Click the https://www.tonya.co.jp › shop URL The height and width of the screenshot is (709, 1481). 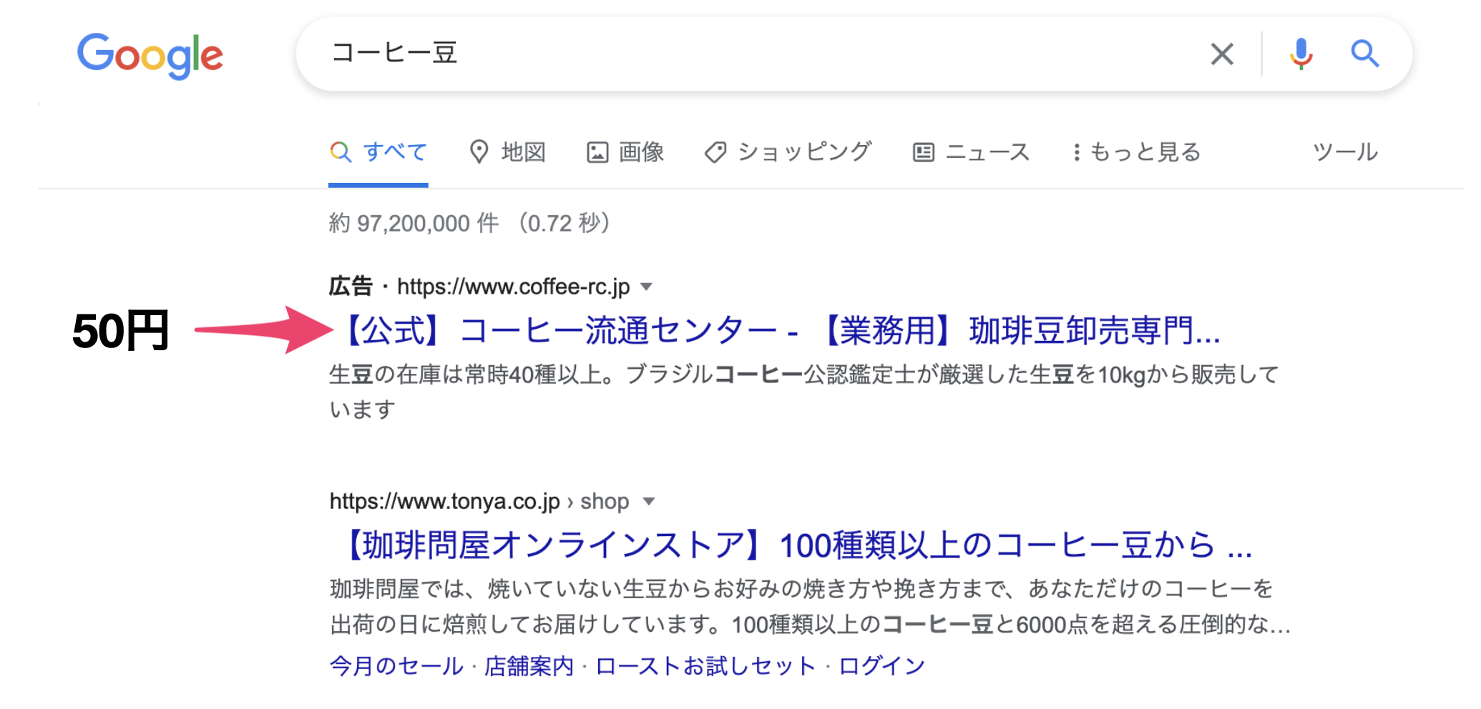(x=479, y=502)
